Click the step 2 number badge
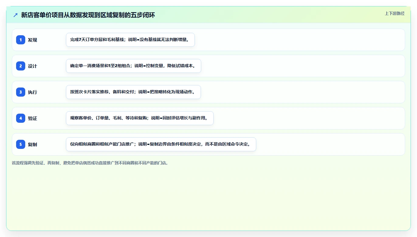The width and height of the screenshot is (417, 237). point(21,66)
